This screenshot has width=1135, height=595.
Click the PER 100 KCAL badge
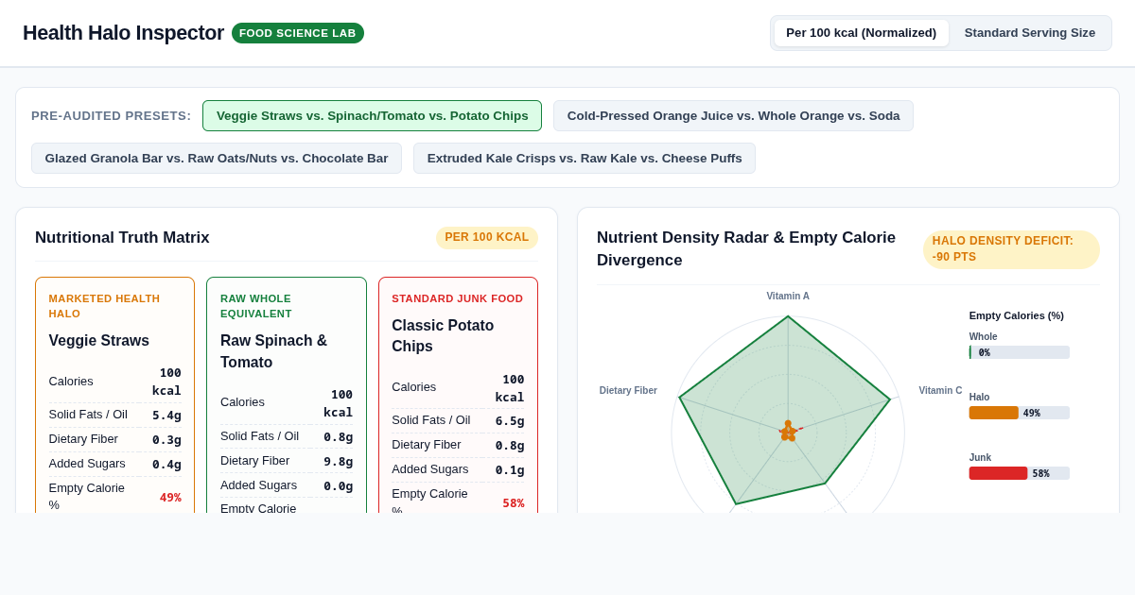coord(487,238)
